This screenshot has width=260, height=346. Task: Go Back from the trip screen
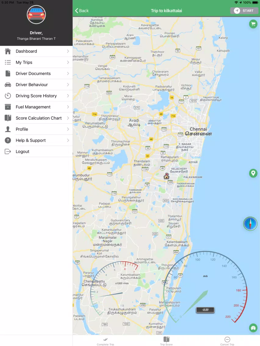tap(82, 11)
